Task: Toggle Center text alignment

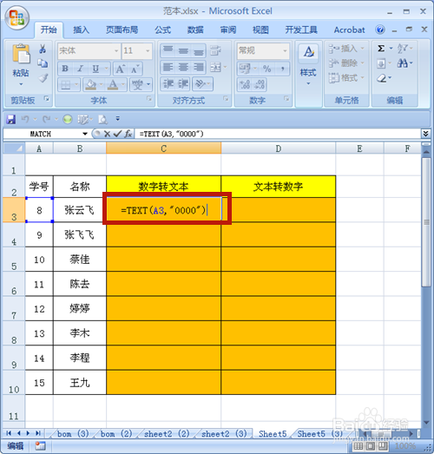Action: click(x=183, y=68)
